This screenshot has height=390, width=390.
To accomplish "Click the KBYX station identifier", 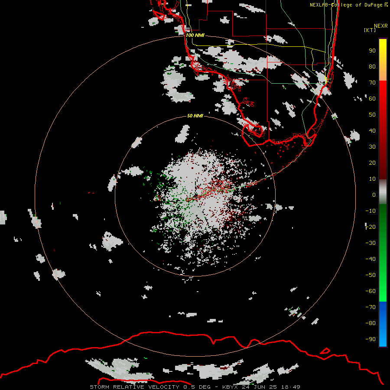I will (231, 387).
